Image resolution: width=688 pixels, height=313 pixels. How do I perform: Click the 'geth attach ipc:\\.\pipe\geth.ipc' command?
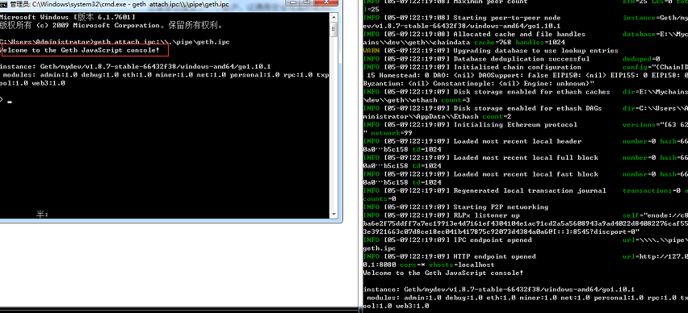[x=162, y=42]
